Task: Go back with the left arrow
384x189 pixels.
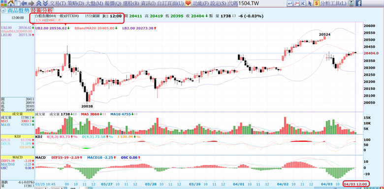Action: point(24,3)
